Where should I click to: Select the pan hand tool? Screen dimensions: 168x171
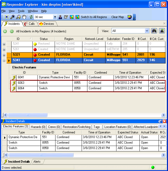click(24, 17)
